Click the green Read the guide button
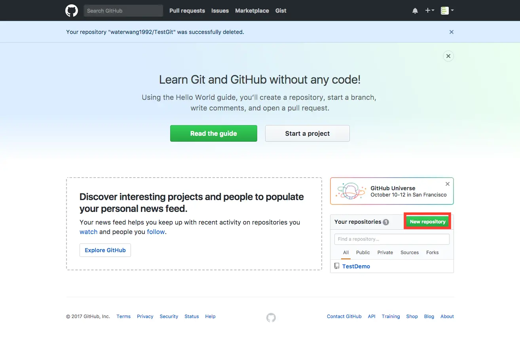Screen dimensions: 520x339 pos(214,133)
